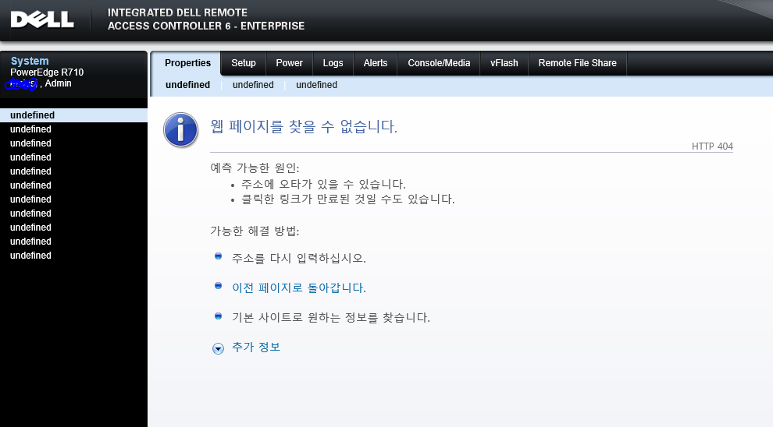Click the 주소를 다시 입력하십시오 text
Viewport: 773px width, 427px height.
click(299, 258)
